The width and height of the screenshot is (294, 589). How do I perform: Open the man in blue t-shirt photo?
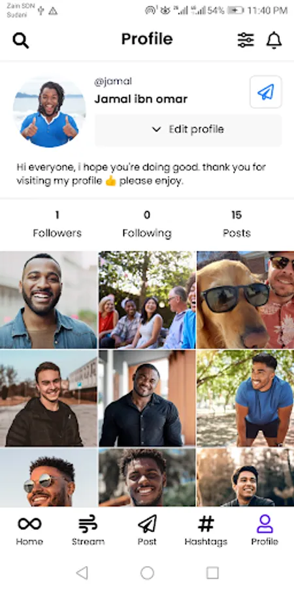pos(245,398)
